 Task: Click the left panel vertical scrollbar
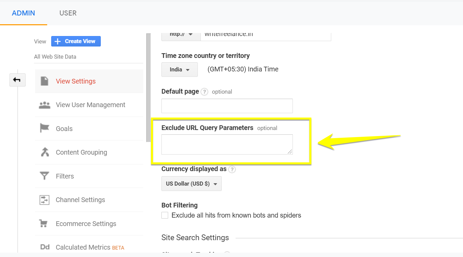tap(148, 88)
